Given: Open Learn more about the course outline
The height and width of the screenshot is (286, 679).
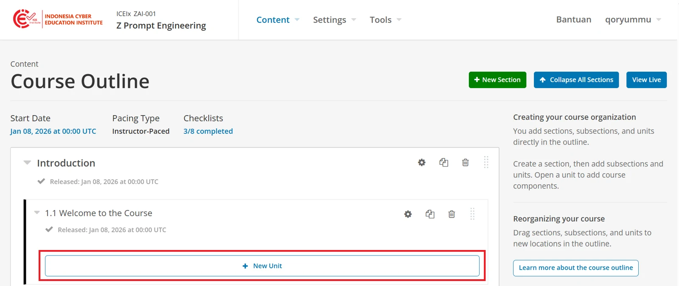Looking at the screenshot, I should click(576, 268).
